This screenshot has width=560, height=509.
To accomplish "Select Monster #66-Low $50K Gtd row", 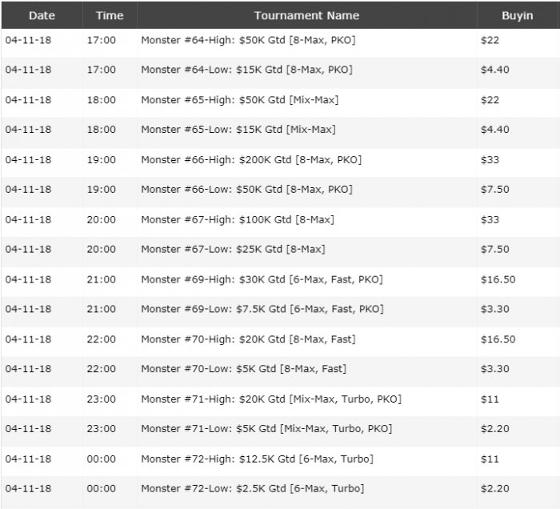I will point(246,190).
